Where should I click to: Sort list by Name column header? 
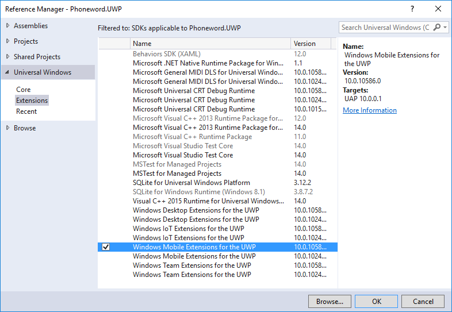[210, 44]
